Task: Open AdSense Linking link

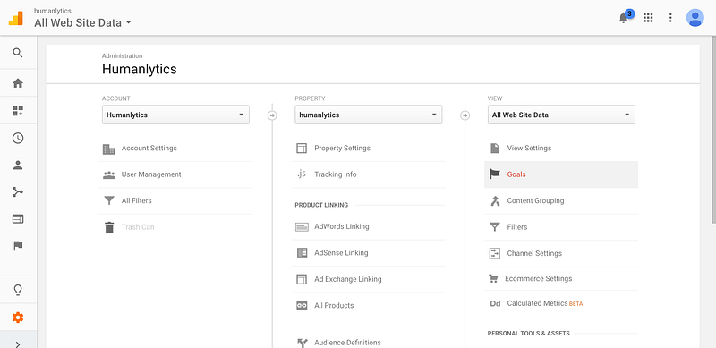Action: pyautogui.click(x=341, y=253)
